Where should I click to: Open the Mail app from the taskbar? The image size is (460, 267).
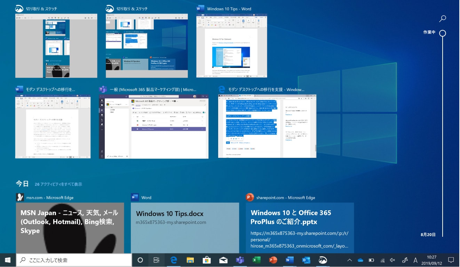[x=223, y=260]
